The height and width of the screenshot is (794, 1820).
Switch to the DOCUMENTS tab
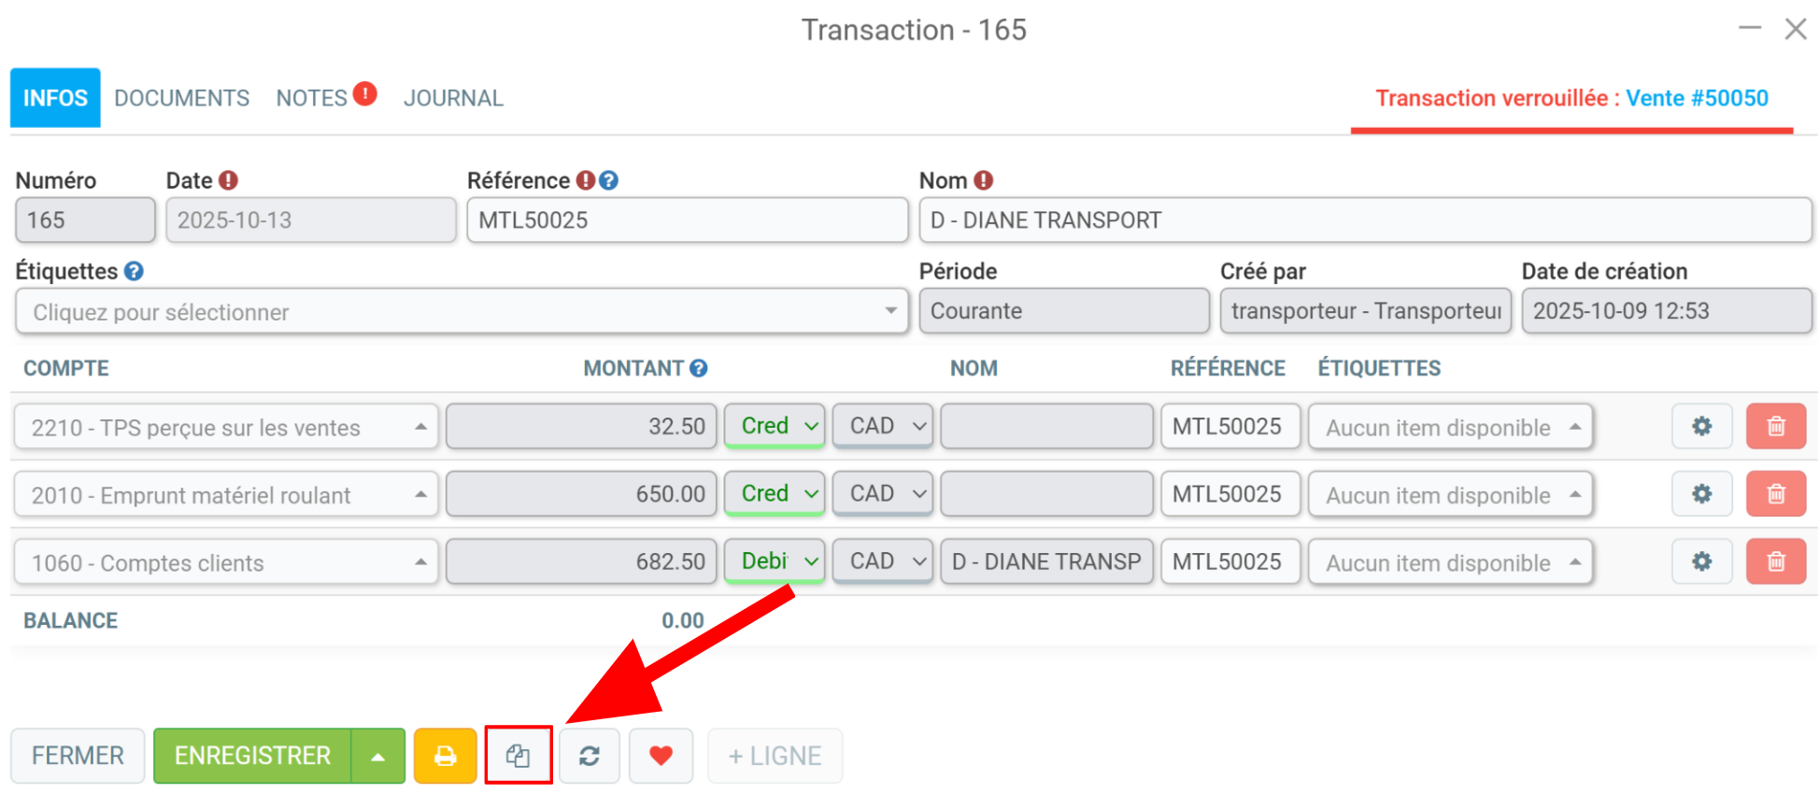pyautogui.click(x=181, y=98)
